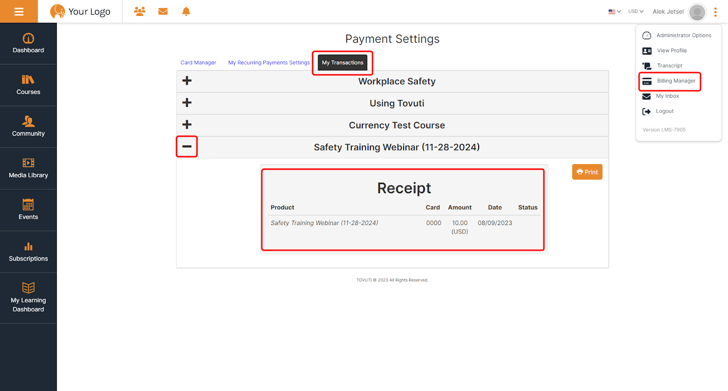Switch to My Recurring Payments Settings tab
This screenshot has width=728, height=391.
point(269,63)
